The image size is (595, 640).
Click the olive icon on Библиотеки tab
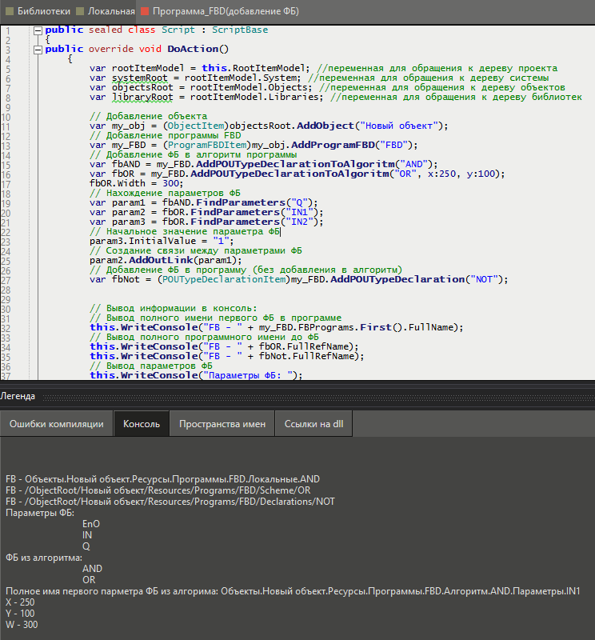[x=10, y=12]
